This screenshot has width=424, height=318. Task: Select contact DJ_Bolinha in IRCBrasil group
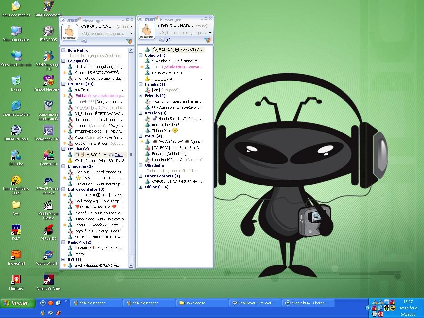pos(96,114)
